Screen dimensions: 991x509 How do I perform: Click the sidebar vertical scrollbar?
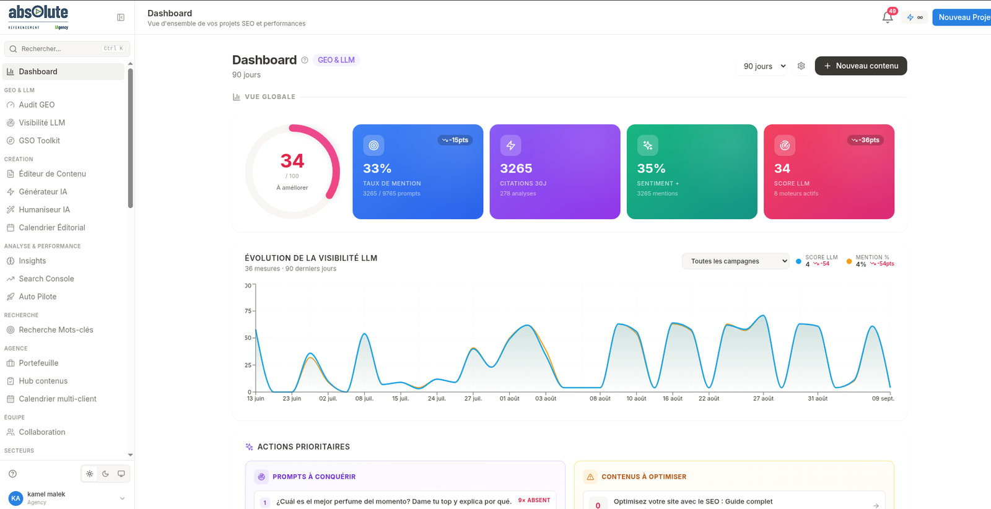(130, 138)
